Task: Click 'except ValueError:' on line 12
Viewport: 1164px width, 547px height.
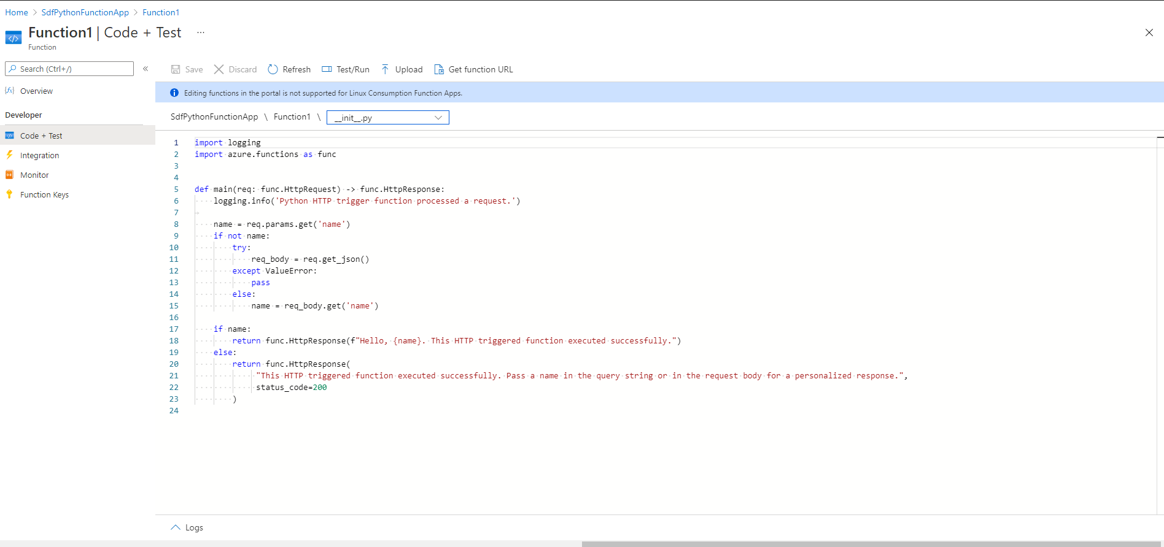Action: (x=274, y=270)
